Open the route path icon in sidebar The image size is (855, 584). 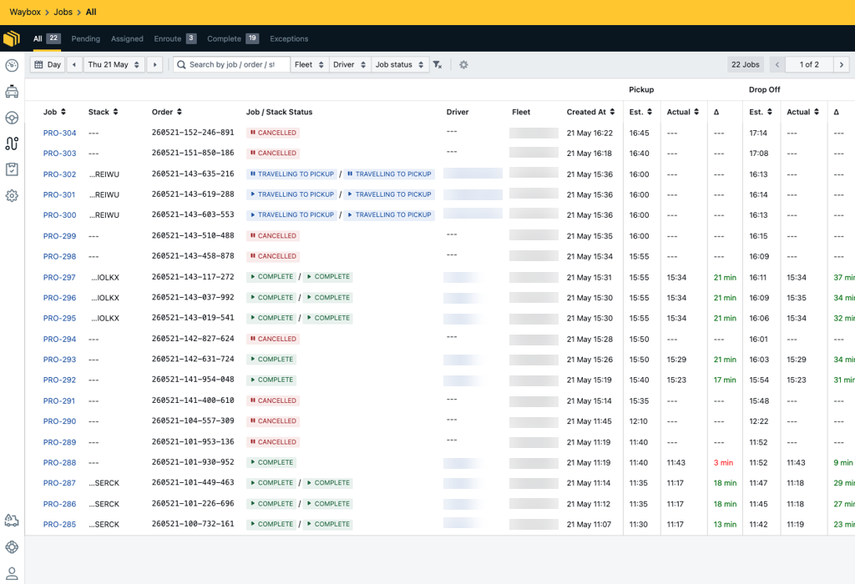[x=12, y=143]
